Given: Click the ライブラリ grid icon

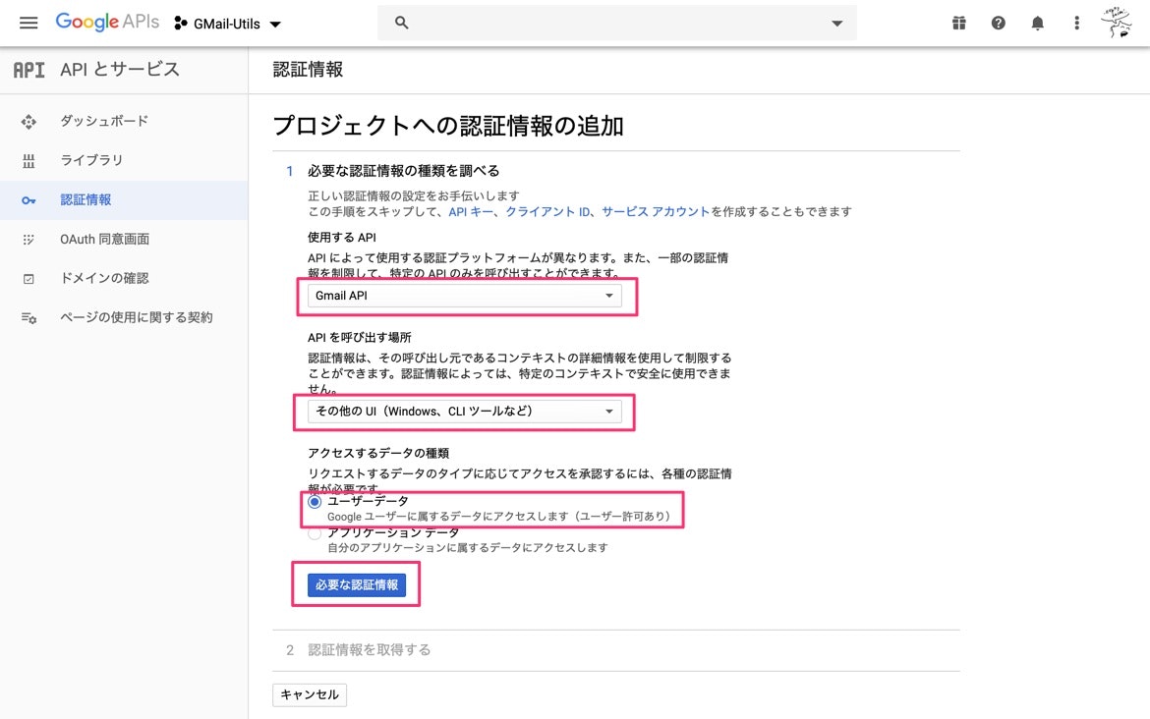Looking at the screenshot, I should [29, 161].
